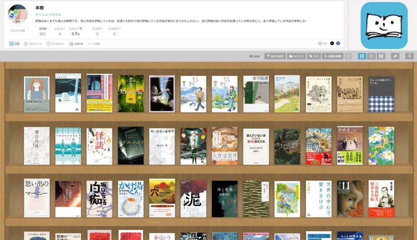Image resolution: width=417 pixels, height=240 pixels.
Task: Click the あなたの本棚 button
Action: (x=18, y=30)
